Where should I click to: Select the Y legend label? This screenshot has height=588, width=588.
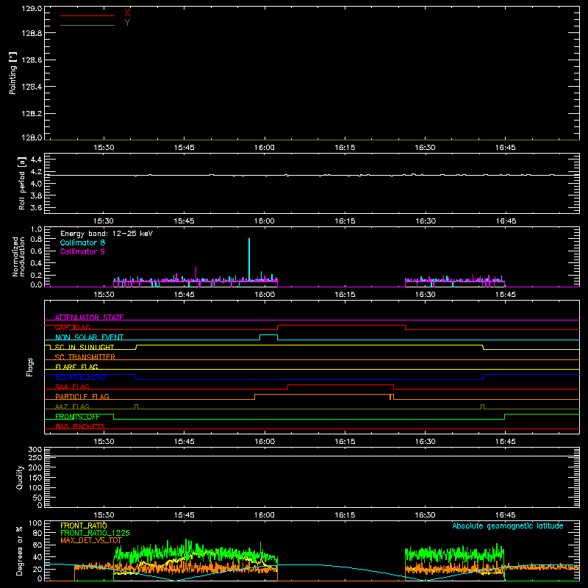127,23
